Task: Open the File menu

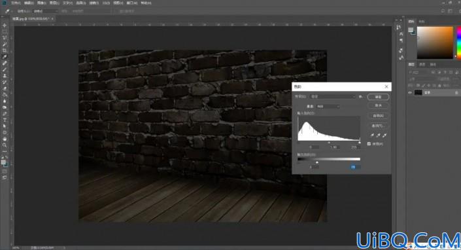Action: (x=16, y=3)
